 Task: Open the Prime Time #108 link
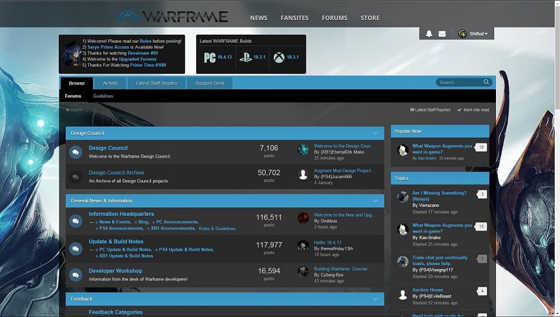click(147, 65)
